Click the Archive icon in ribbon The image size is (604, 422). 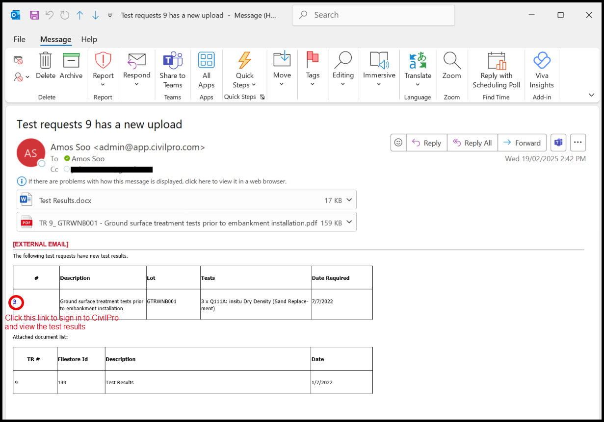[71, 61]
